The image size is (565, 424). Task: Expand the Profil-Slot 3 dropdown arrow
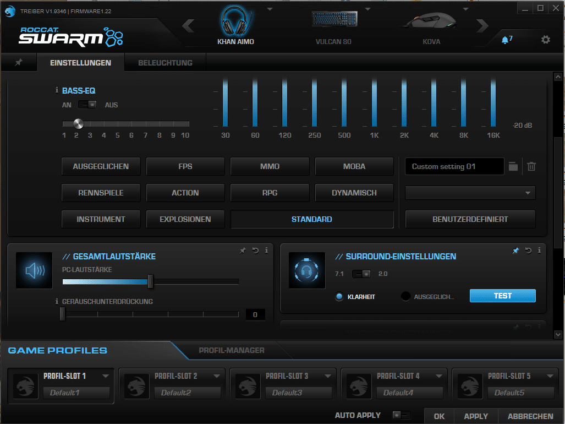328,376
